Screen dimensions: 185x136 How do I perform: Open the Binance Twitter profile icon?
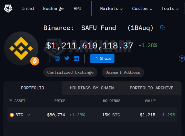(x=67, y=59)
